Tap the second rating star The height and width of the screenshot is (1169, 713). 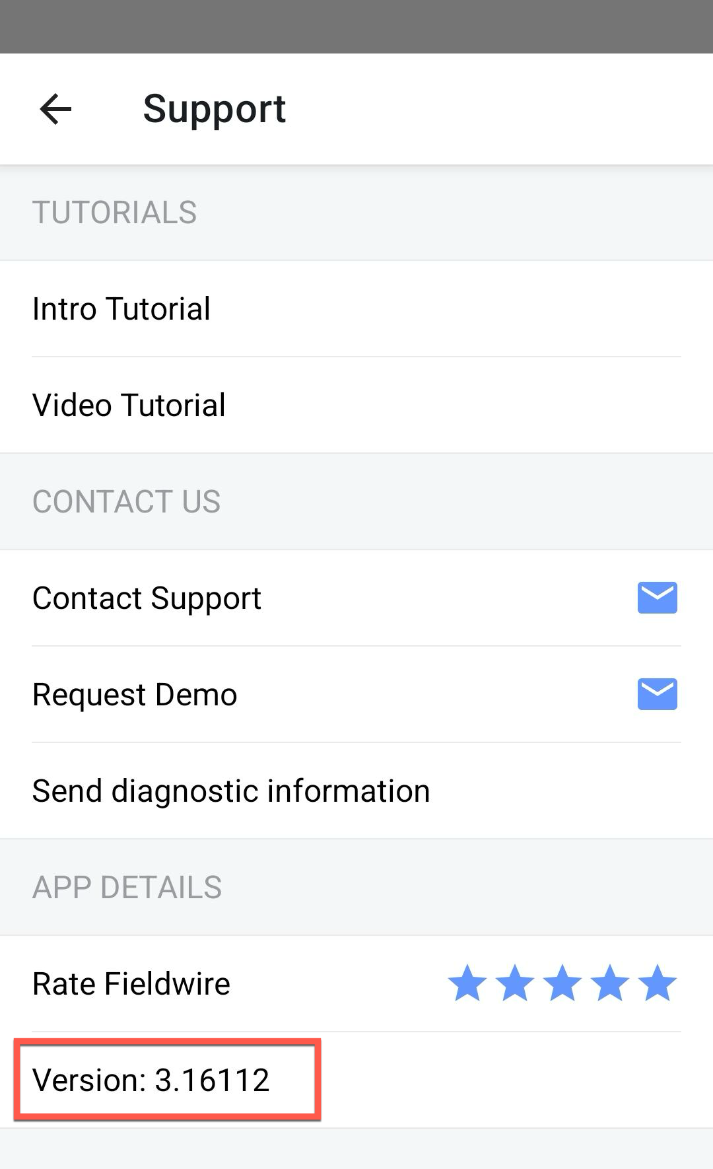[x=515, y=983]
